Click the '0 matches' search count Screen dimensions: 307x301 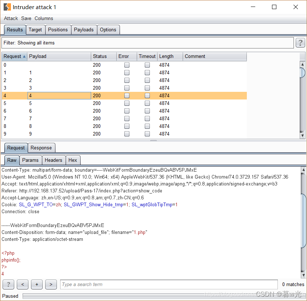293,284
